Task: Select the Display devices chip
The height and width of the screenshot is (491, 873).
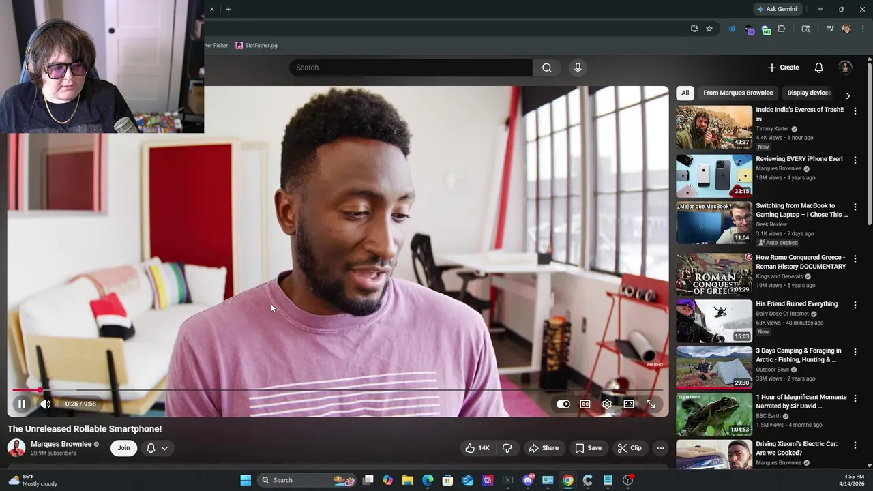Action: point(809,93)
